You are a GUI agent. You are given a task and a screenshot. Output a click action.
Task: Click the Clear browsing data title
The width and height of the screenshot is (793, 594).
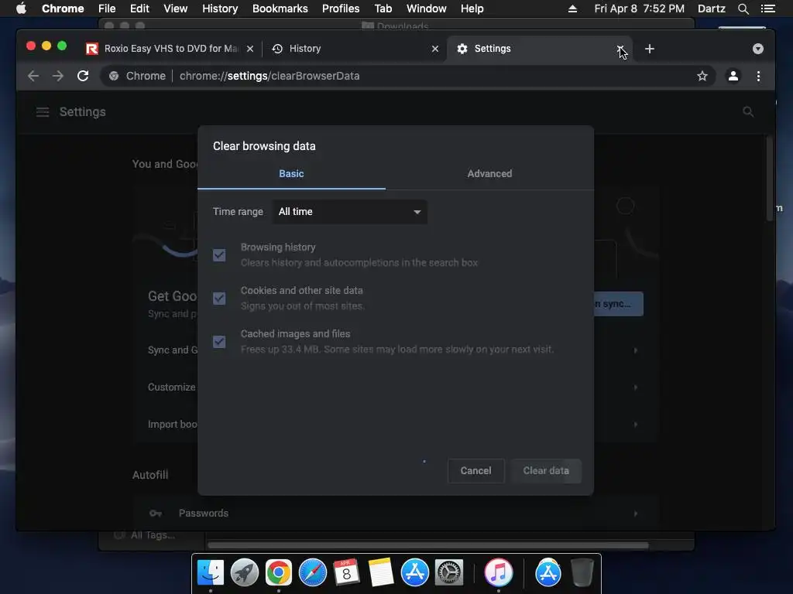(x=264, y=146)
